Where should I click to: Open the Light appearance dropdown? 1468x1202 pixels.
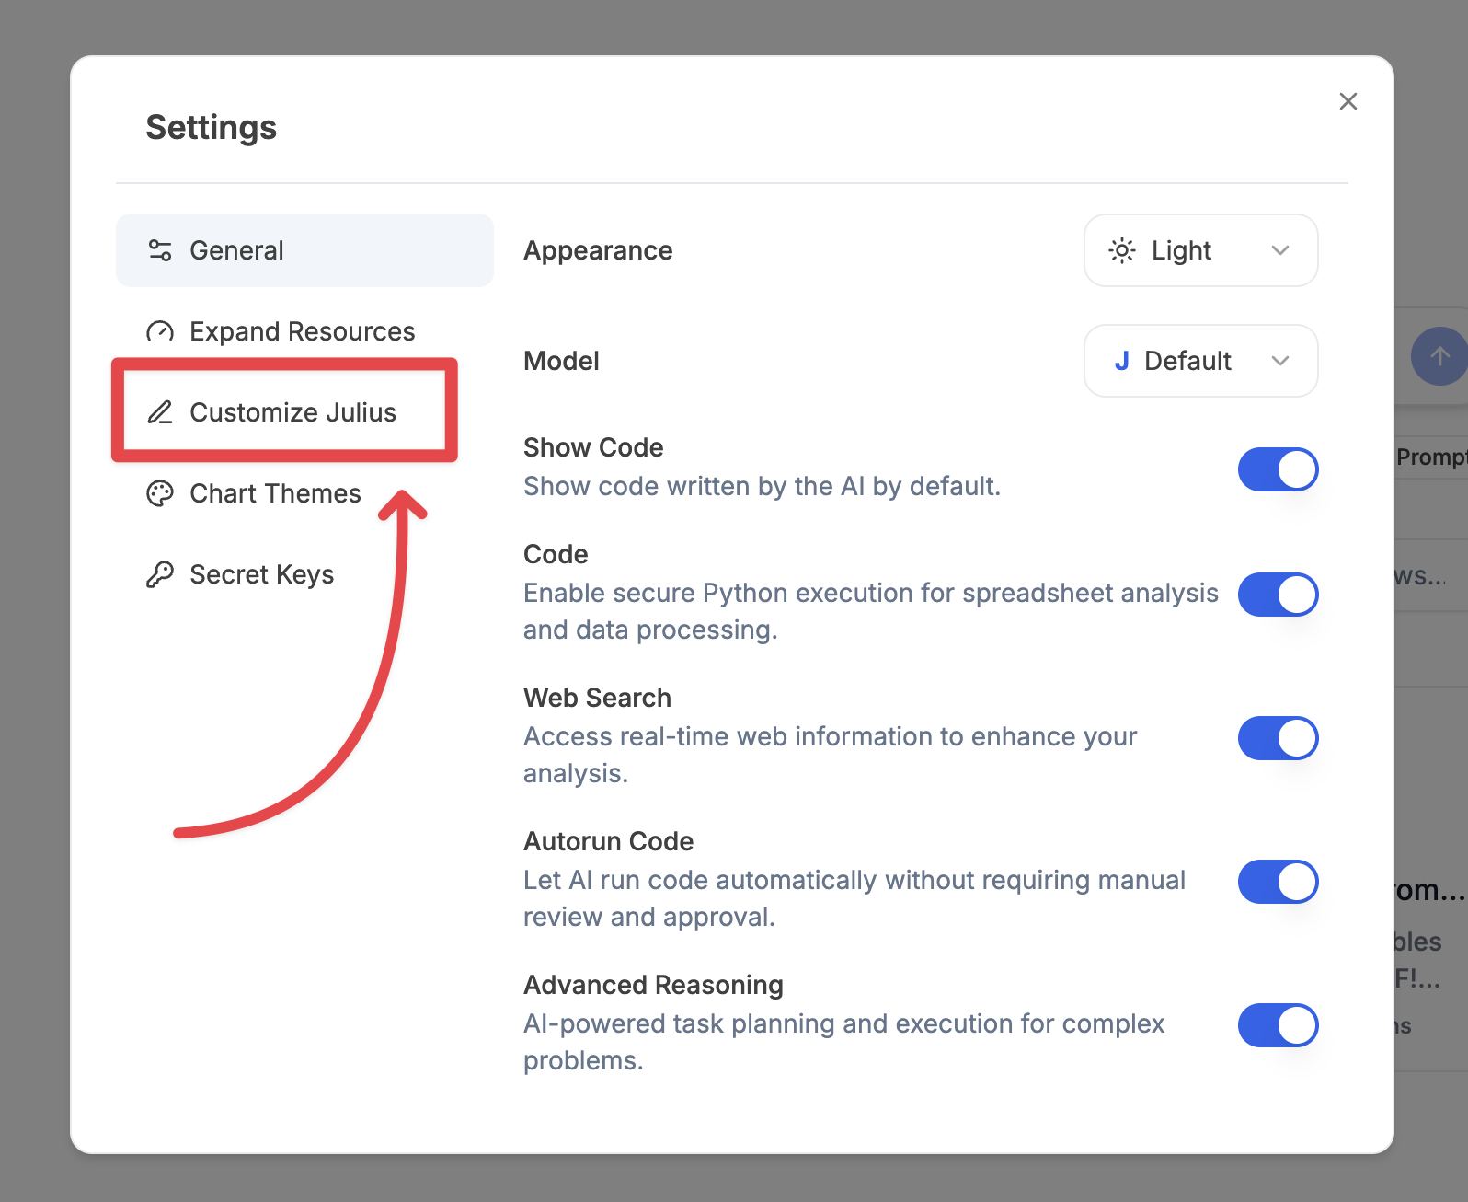(x=1201, y=250)
